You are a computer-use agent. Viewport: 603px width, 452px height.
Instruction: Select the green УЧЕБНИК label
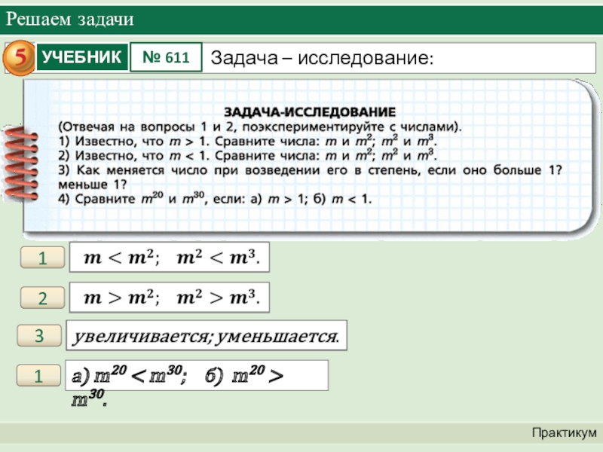81,57
